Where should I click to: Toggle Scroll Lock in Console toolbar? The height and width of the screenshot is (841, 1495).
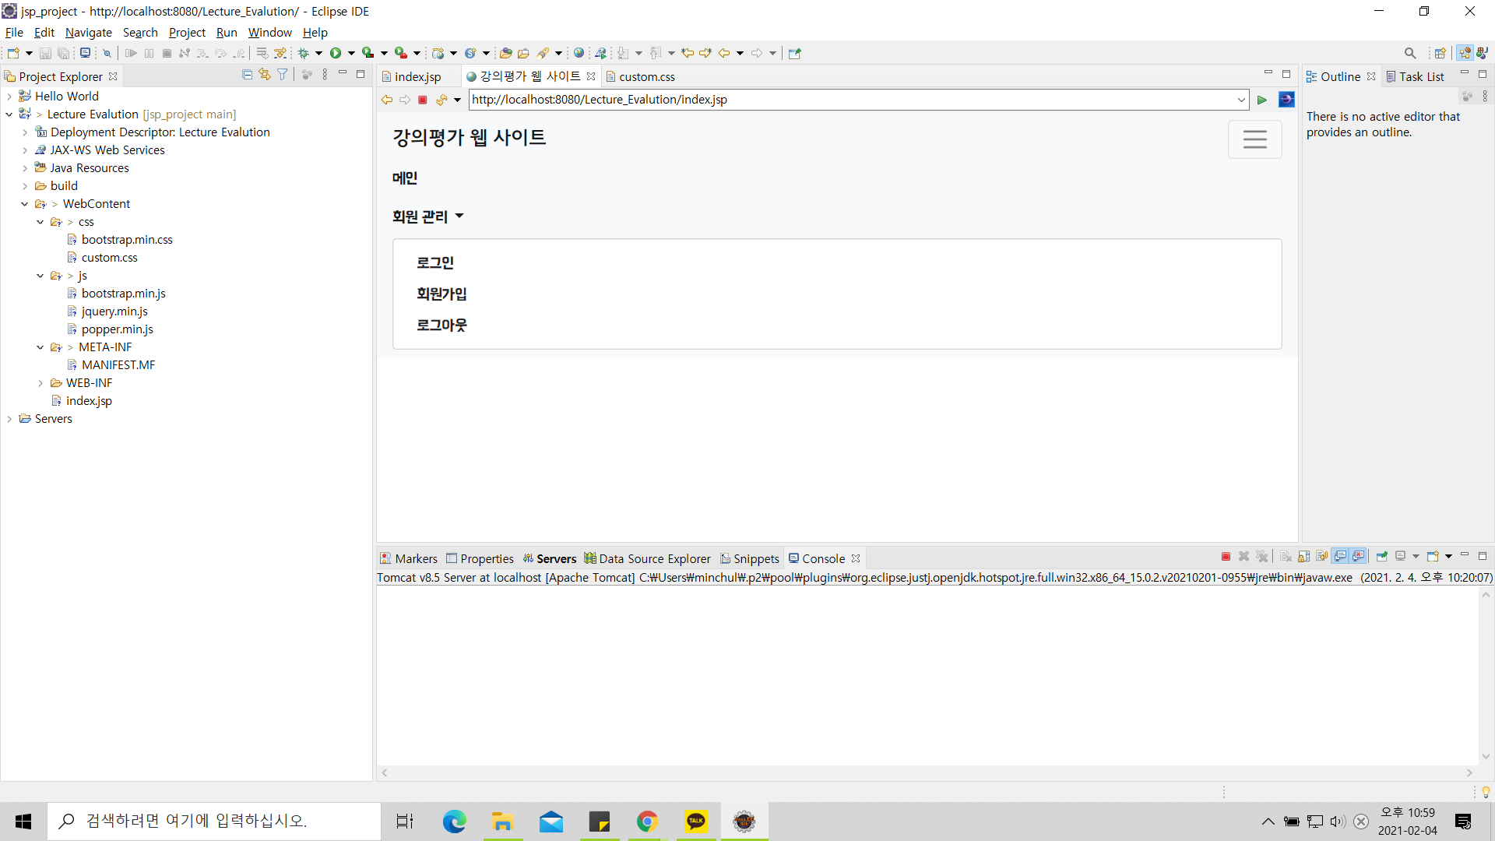(1304, 557)
